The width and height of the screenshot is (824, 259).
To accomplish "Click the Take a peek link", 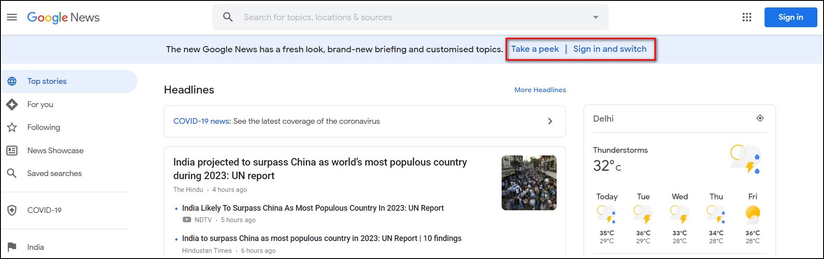I will pyautogui.click(x=535, y=49).
